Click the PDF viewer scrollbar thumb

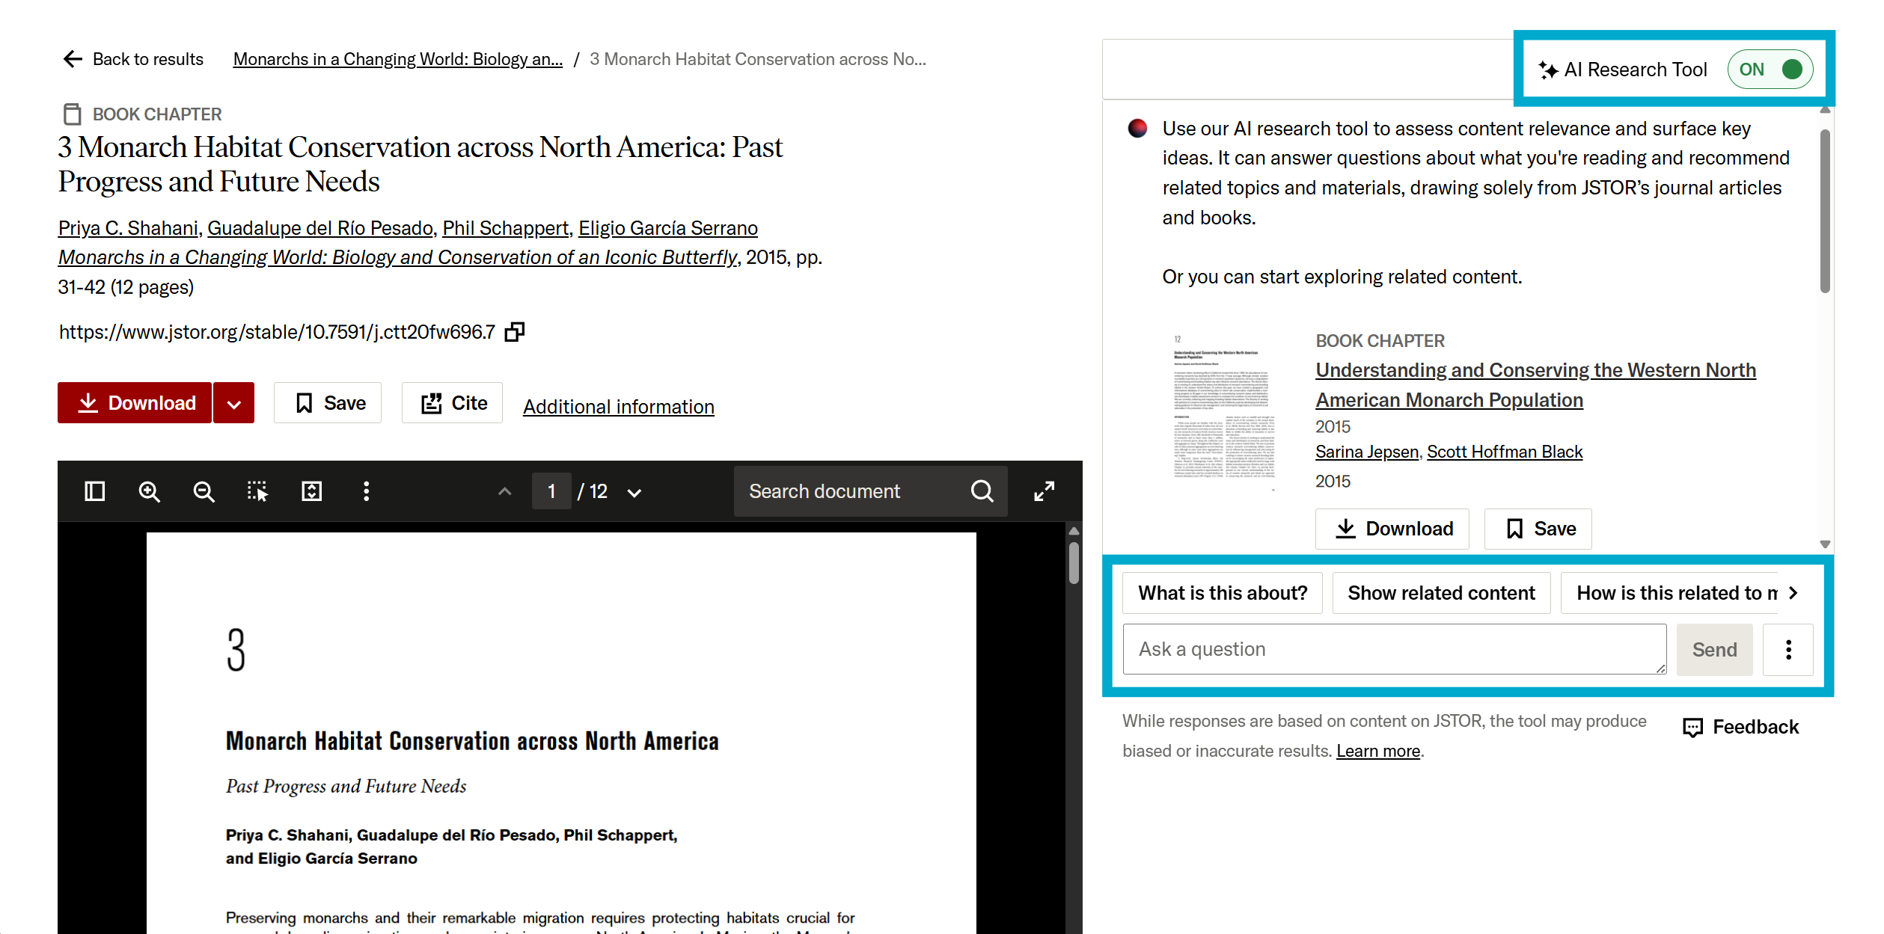point(1074,562)
